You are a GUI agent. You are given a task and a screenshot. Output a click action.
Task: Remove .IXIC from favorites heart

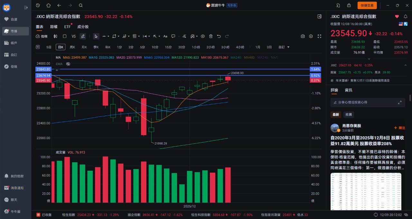[x=397, y=16]
